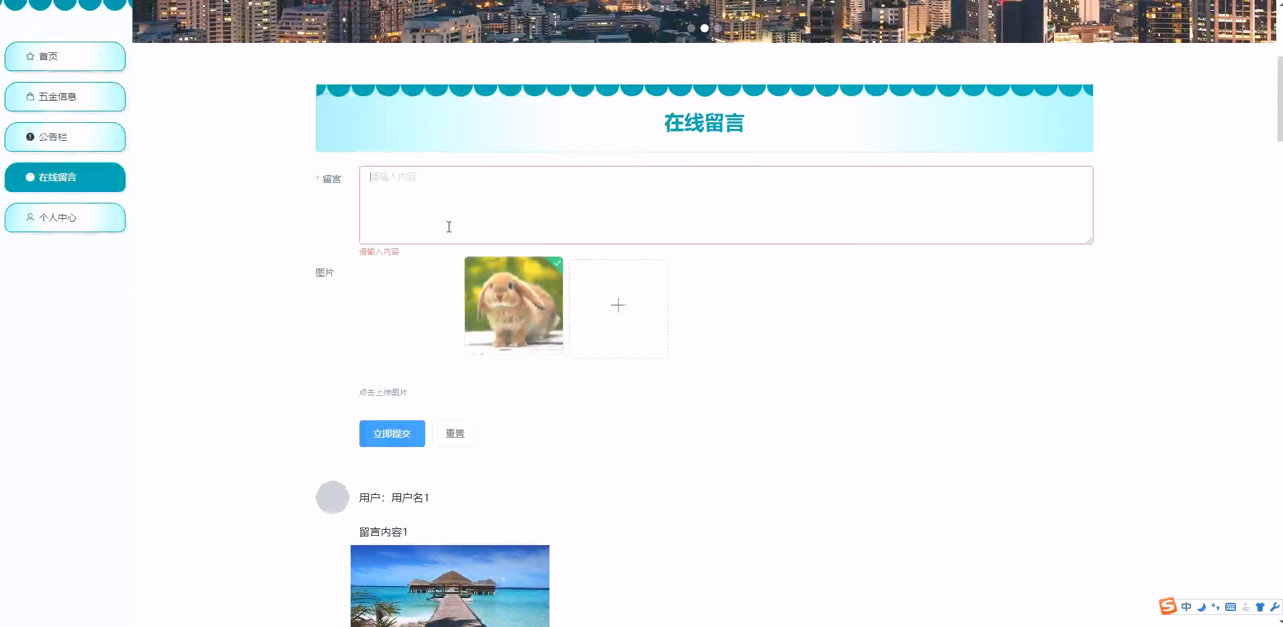Image resolution: width=1283 pixels, height=627 pixels.
Task: Click the person icon on 个人中心 button
Action: (x=30, y=217)
